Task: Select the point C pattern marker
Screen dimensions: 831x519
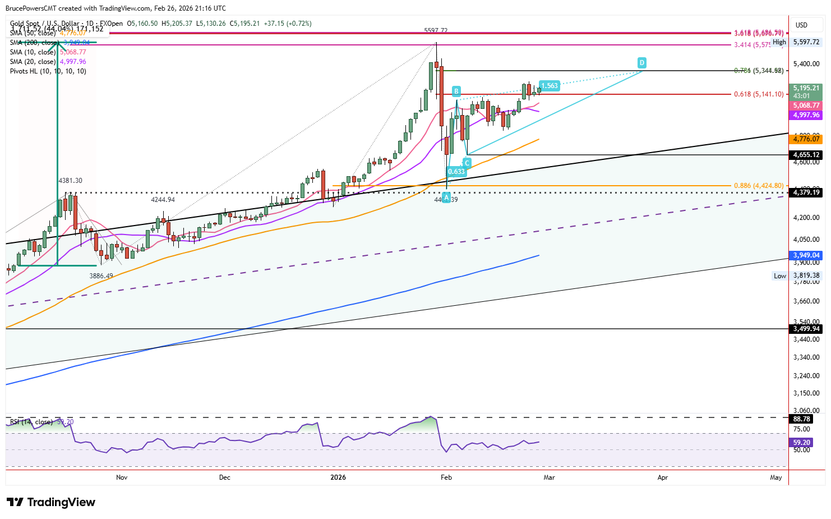Action: 467,163
